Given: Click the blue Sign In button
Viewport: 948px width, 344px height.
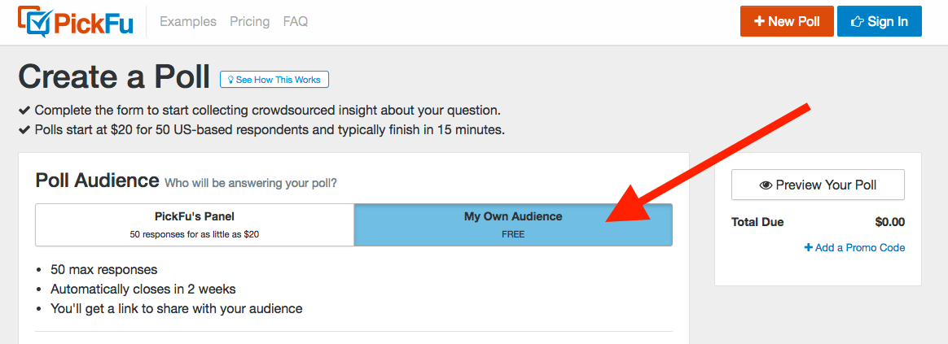Looking at the screenshot, I should [879, 22].
